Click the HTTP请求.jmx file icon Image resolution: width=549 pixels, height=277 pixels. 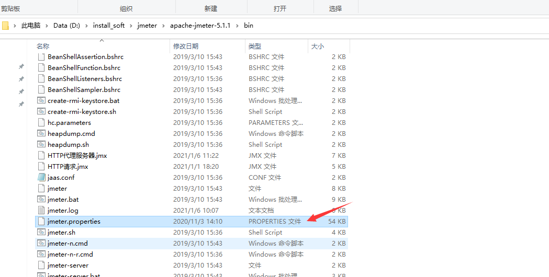point(41,167)
